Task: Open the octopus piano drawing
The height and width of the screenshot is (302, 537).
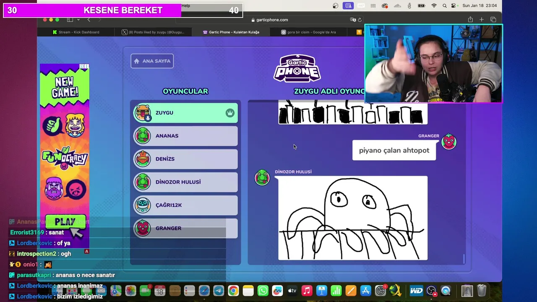Action: (353, 218)
